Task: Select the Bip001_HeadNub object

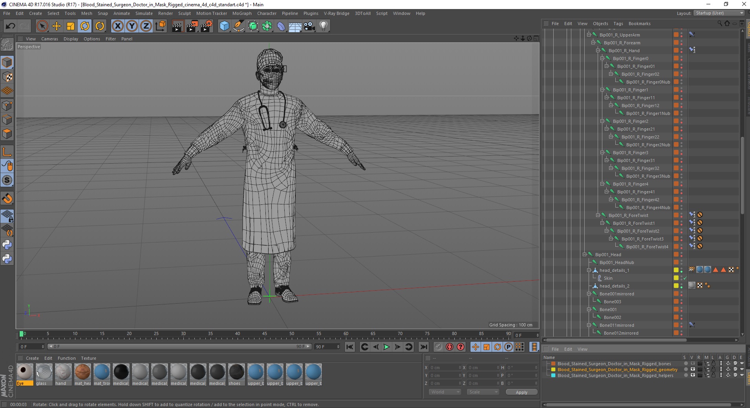Action: 616,262
